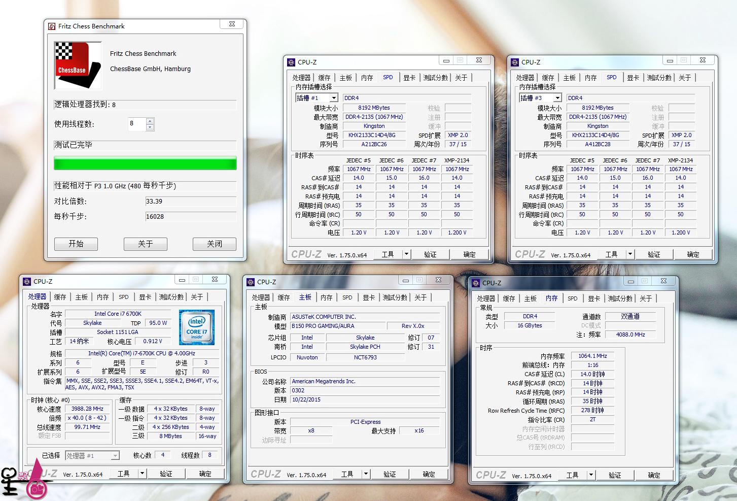Click the thread count field showing 8

[x=137, y=124]
